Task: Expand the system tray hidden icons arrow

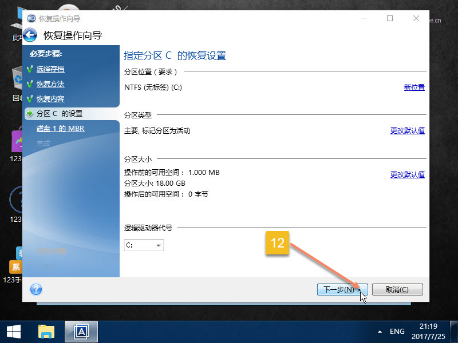Action: [x=379, y=331]
